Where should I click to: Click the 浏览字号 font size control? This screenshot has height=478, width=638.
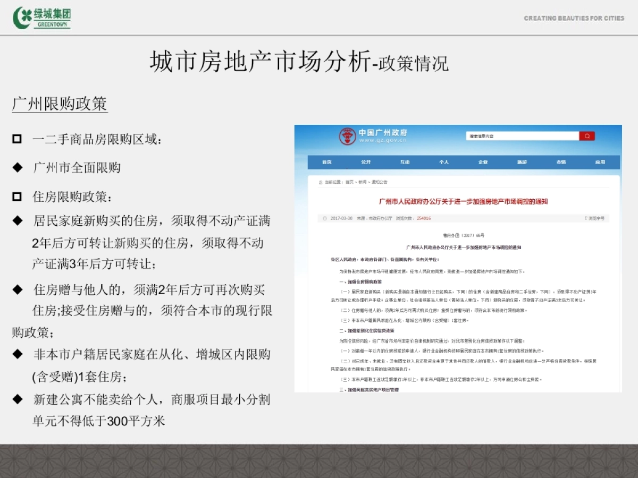(595, 218)
